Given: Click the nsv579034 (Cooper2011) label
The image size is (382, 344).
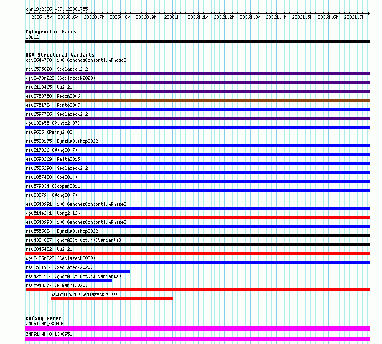Looking at the screenshot, I should (x=54, y=186).
